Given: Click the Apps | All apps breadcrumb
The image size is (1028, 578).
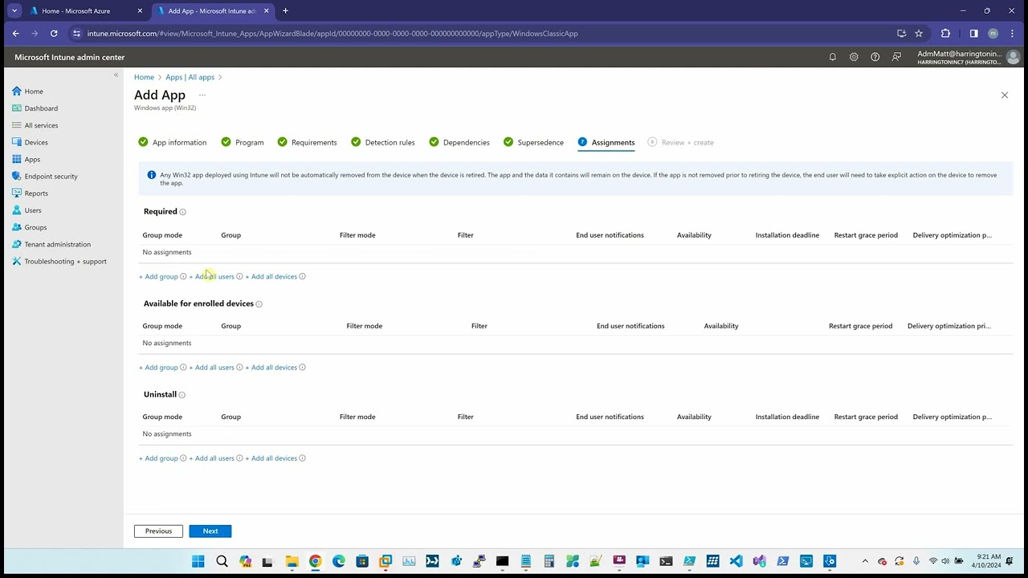Looking at the screenshot, I should tap(190, 77).
